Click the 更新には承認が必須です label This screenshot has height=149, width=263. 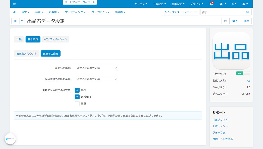coord(57,90)
